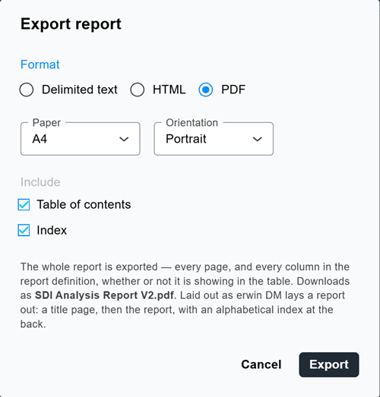Click the Export report dialog title
The width and height of the screenshot is (380, 397).
coord(71,24)
